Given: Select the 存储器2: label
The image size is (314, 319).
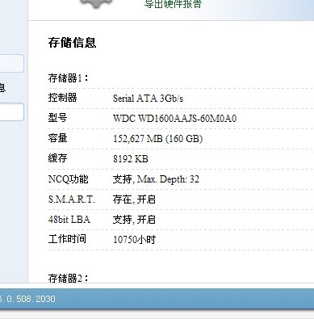Looking at the screenshot, I should [x=69, y=278].
